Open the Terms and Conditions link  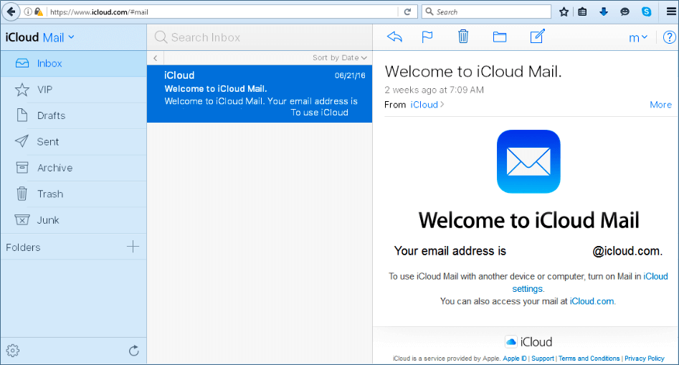click(589, 359)
